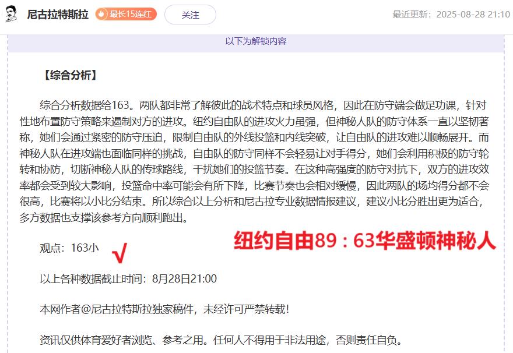The height and width of the screenshot is (353, 513).
Task: Click the red score text 纽约自由89：63华盛顿神秘人
Action: [365, 241]
